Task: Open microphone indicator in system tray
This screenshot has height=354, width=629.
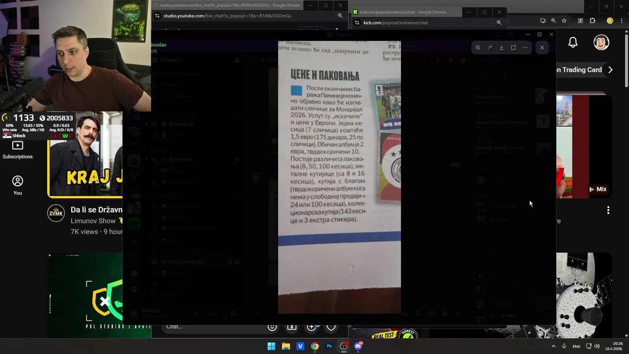Action: (x=564, y=346)
